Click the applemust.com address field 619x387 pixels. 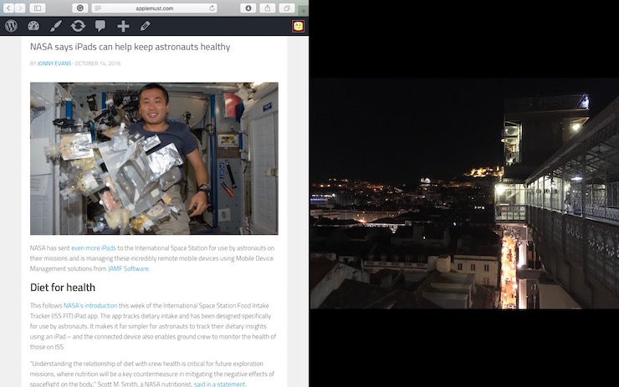coord(155,8)
